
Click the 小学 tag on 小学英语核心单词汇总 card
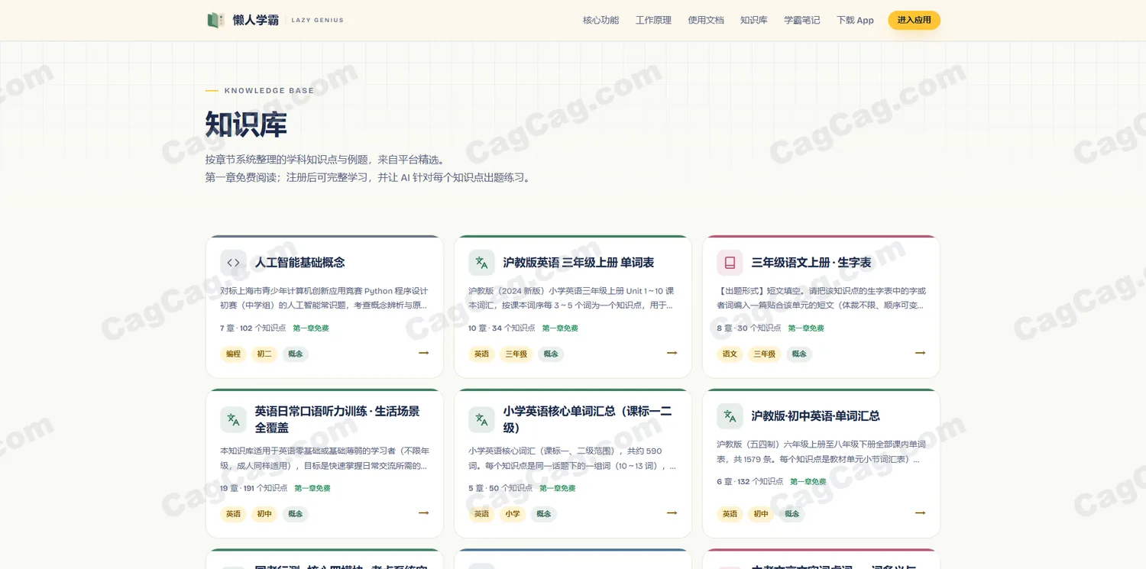click(513, 514)
